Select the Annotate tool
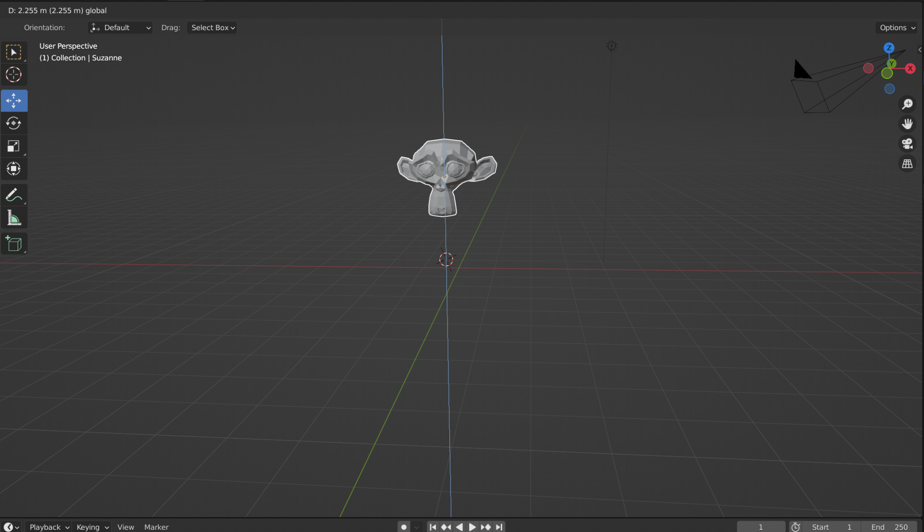Viewport: 924px width, 532px height. [x=14, y=195]
